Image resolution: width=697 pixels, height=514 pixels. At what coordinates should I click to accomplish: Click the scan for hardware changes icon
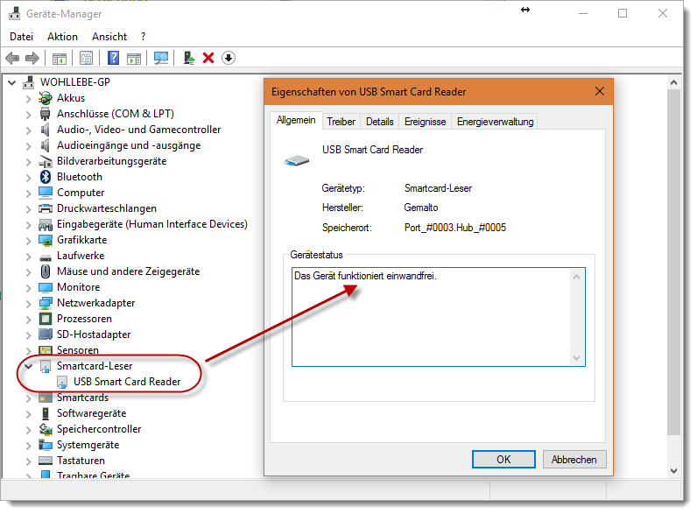161,58
